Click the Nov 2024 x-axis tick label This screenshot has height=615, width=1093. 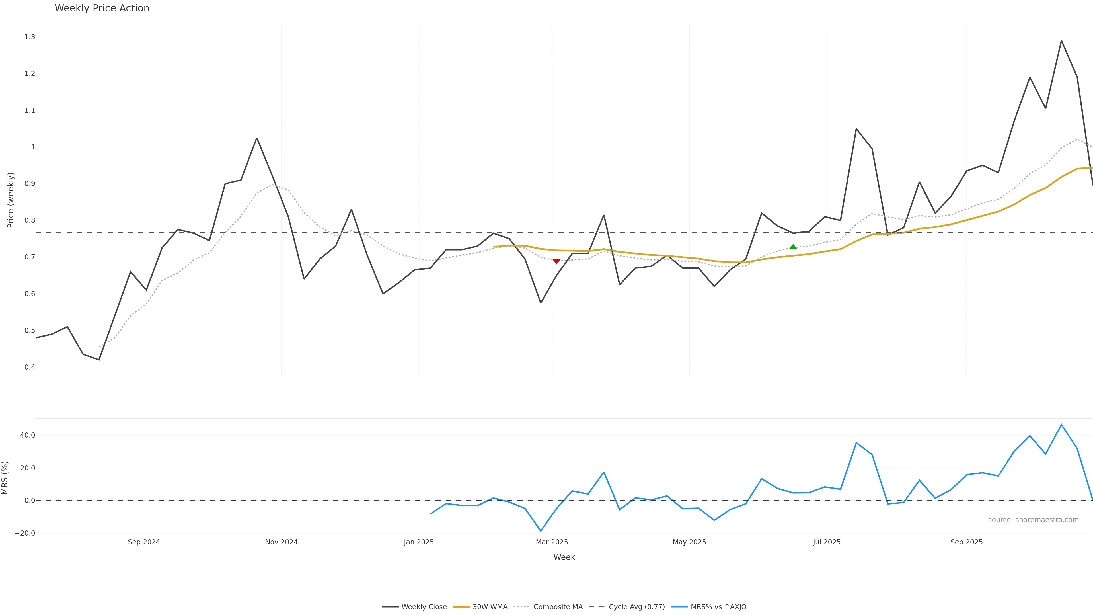tap(281, 542)
